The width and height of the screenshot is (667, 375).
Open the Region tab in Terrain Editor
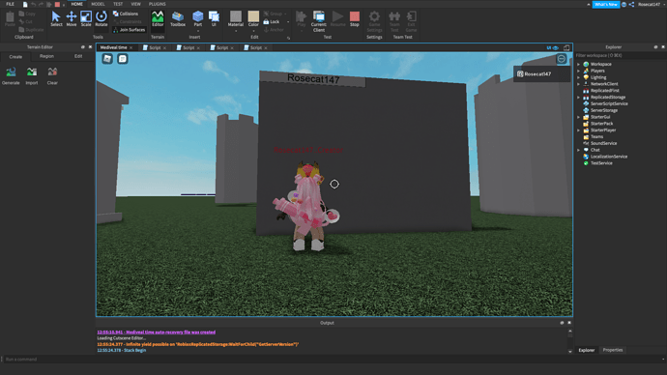point(46,56)
